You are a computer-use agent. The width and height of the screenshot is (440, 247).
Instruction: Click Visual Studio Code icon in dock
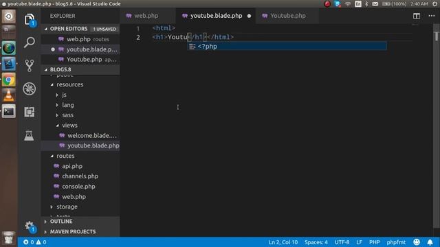click(9, 64)
